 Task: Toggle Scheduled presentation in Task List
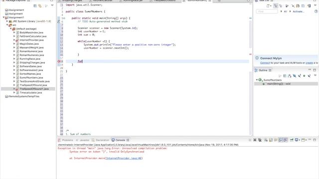click(x=281, y=6)
